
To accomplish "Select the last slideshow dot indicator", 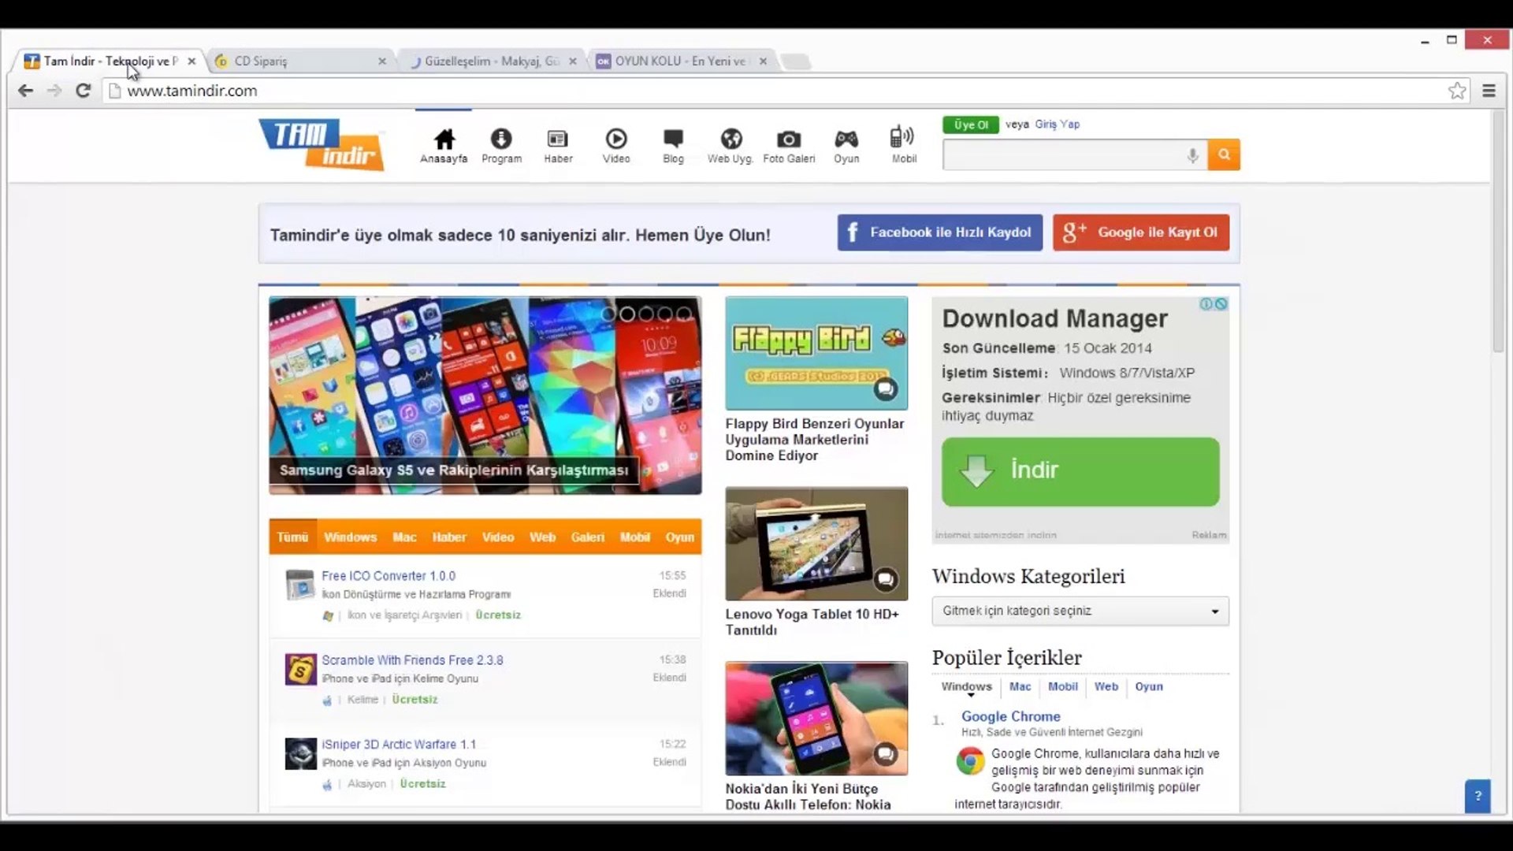I will pos(684,314).
